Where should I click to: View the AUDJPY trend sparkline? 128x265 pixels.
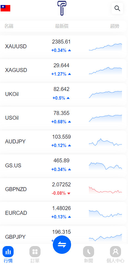click(x=105, y=142)
